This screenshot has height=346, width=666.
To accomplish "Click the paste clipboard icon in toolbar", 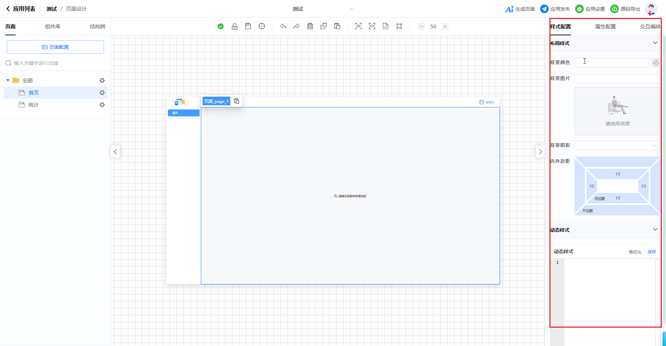I will tap(337, 26).
